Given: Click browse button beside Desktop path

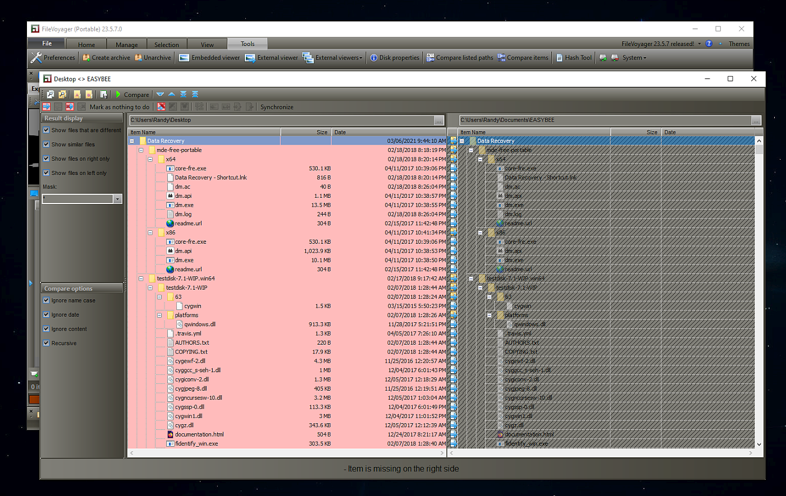Looking at the screenshot, I should (x=438, y=120).
